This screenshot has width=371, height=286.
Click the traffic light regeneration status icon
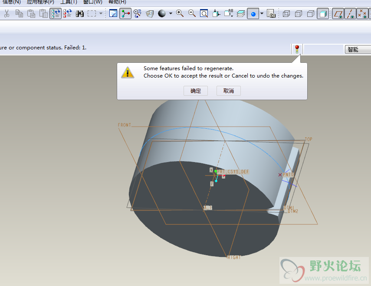pyautogui.click(x=297, y=49)
